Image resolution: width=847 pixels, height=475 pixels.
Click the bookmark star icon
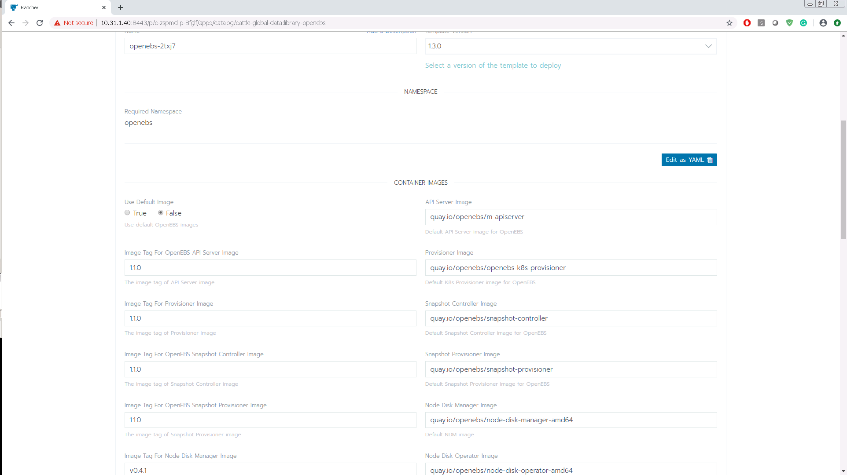(729, 23)
